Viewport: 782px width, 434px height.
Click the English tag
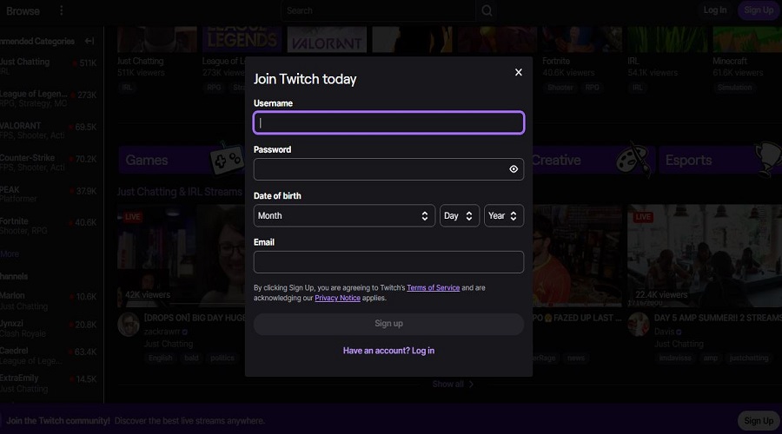(160, 358)
